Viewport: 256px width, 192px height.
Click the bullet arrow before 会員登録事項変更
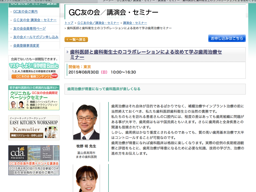pyautogui.click(x=11, y=46)
